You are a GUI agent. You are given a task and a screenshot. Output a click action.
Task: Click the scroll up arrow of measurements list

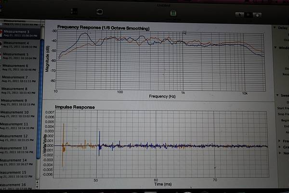(x=38, y=182)
